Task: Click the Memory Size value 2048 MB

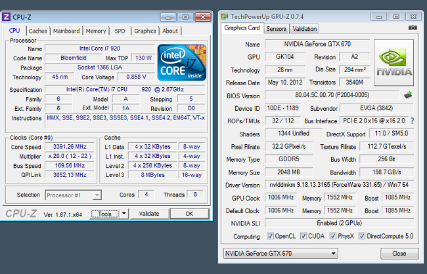Action: pyautogui.click(x=288, y=172)
